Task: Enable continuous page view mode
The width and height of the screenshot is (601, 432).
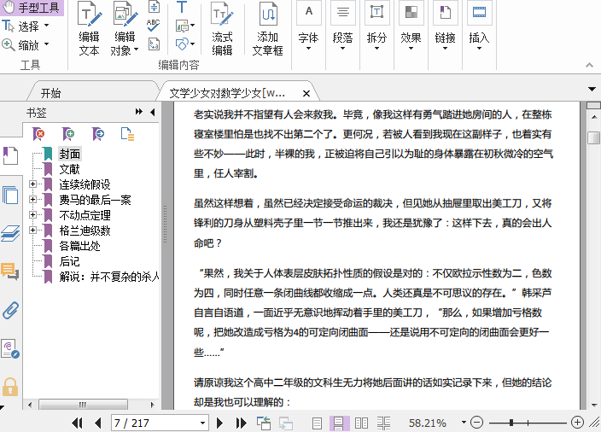Action: tap(337, 423)
